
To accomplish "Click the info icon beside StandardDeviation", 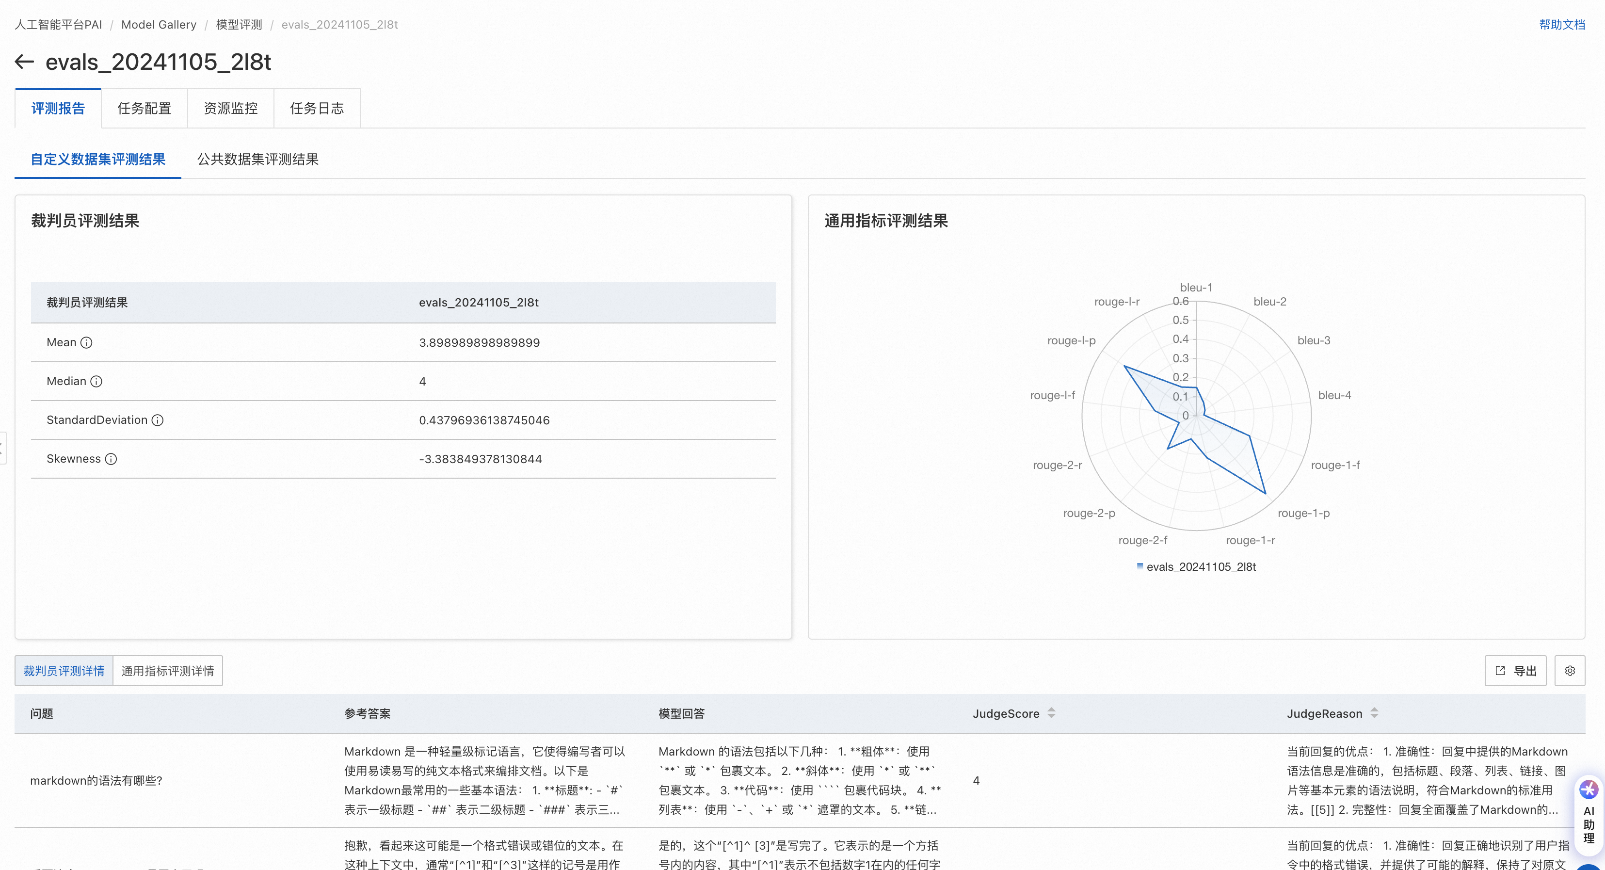I will pyautogui.click(x=158, y=420).
